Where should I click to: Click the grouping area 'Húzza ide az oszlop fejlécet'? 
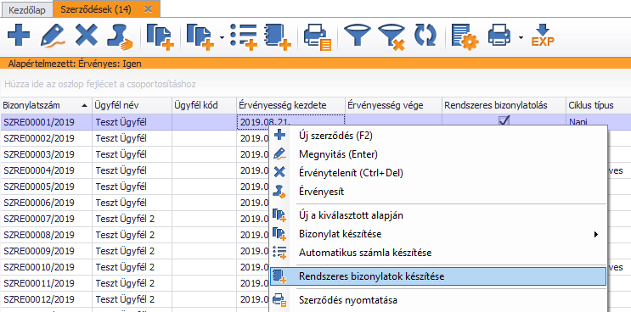pos(316,84)
